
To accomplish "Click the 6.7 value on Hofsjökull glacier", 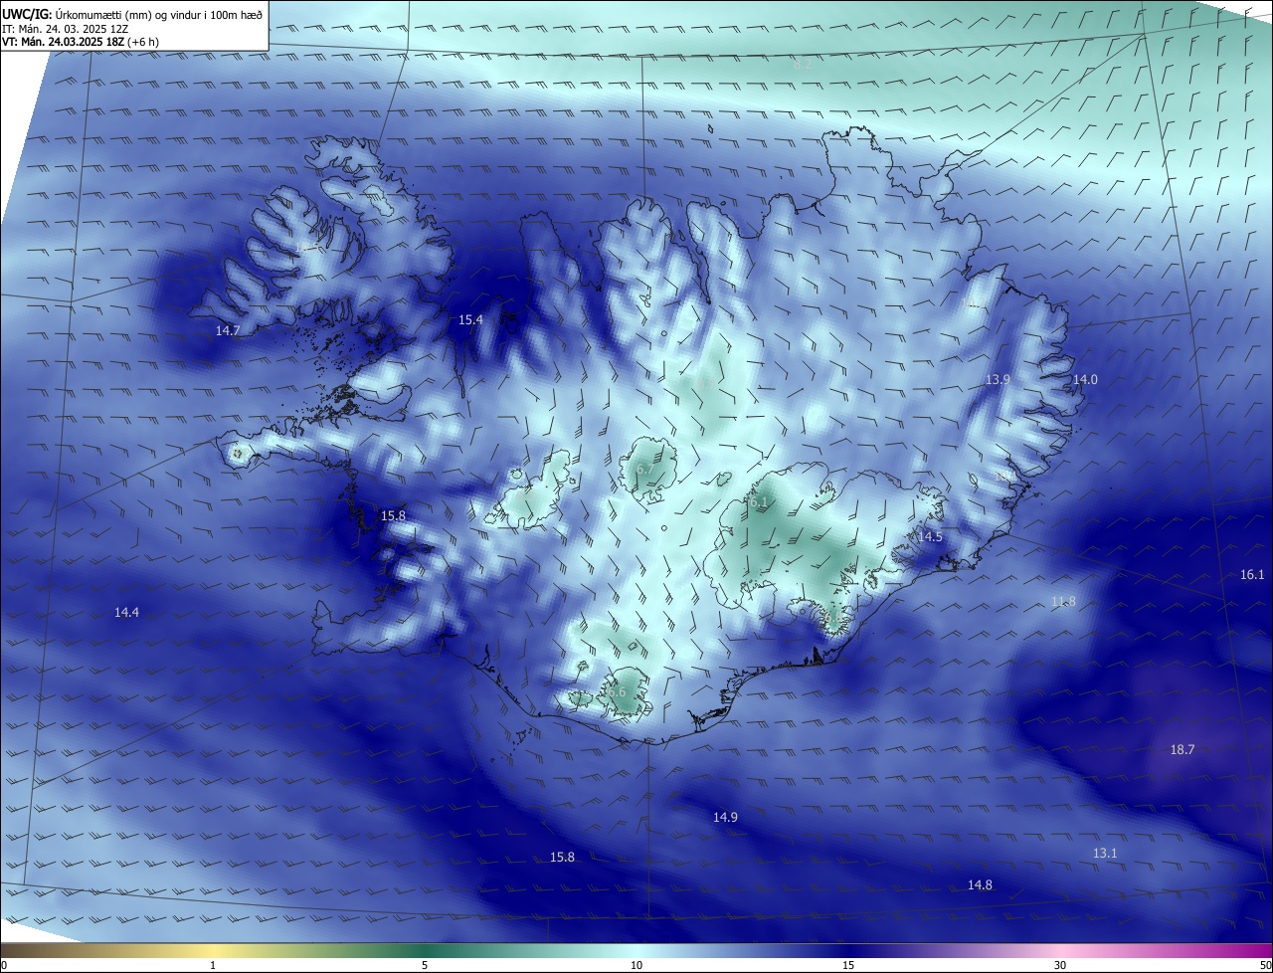I will (x=644, y=470).
